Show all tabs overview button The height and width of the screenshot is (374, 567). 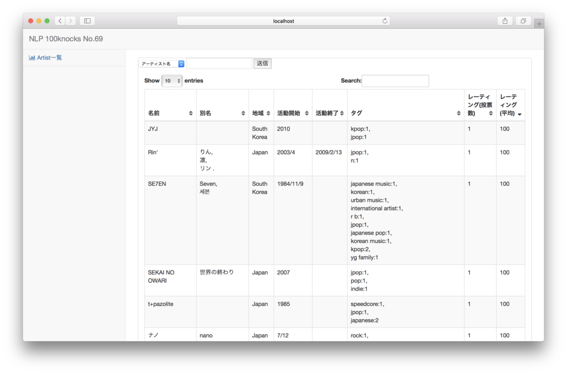point(523,21)
